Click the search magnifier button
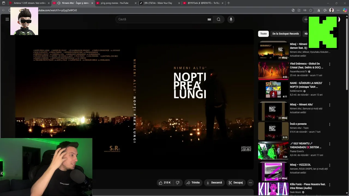Image resolution: width=349 pixels, height=196 pixels. coord(218,19)
